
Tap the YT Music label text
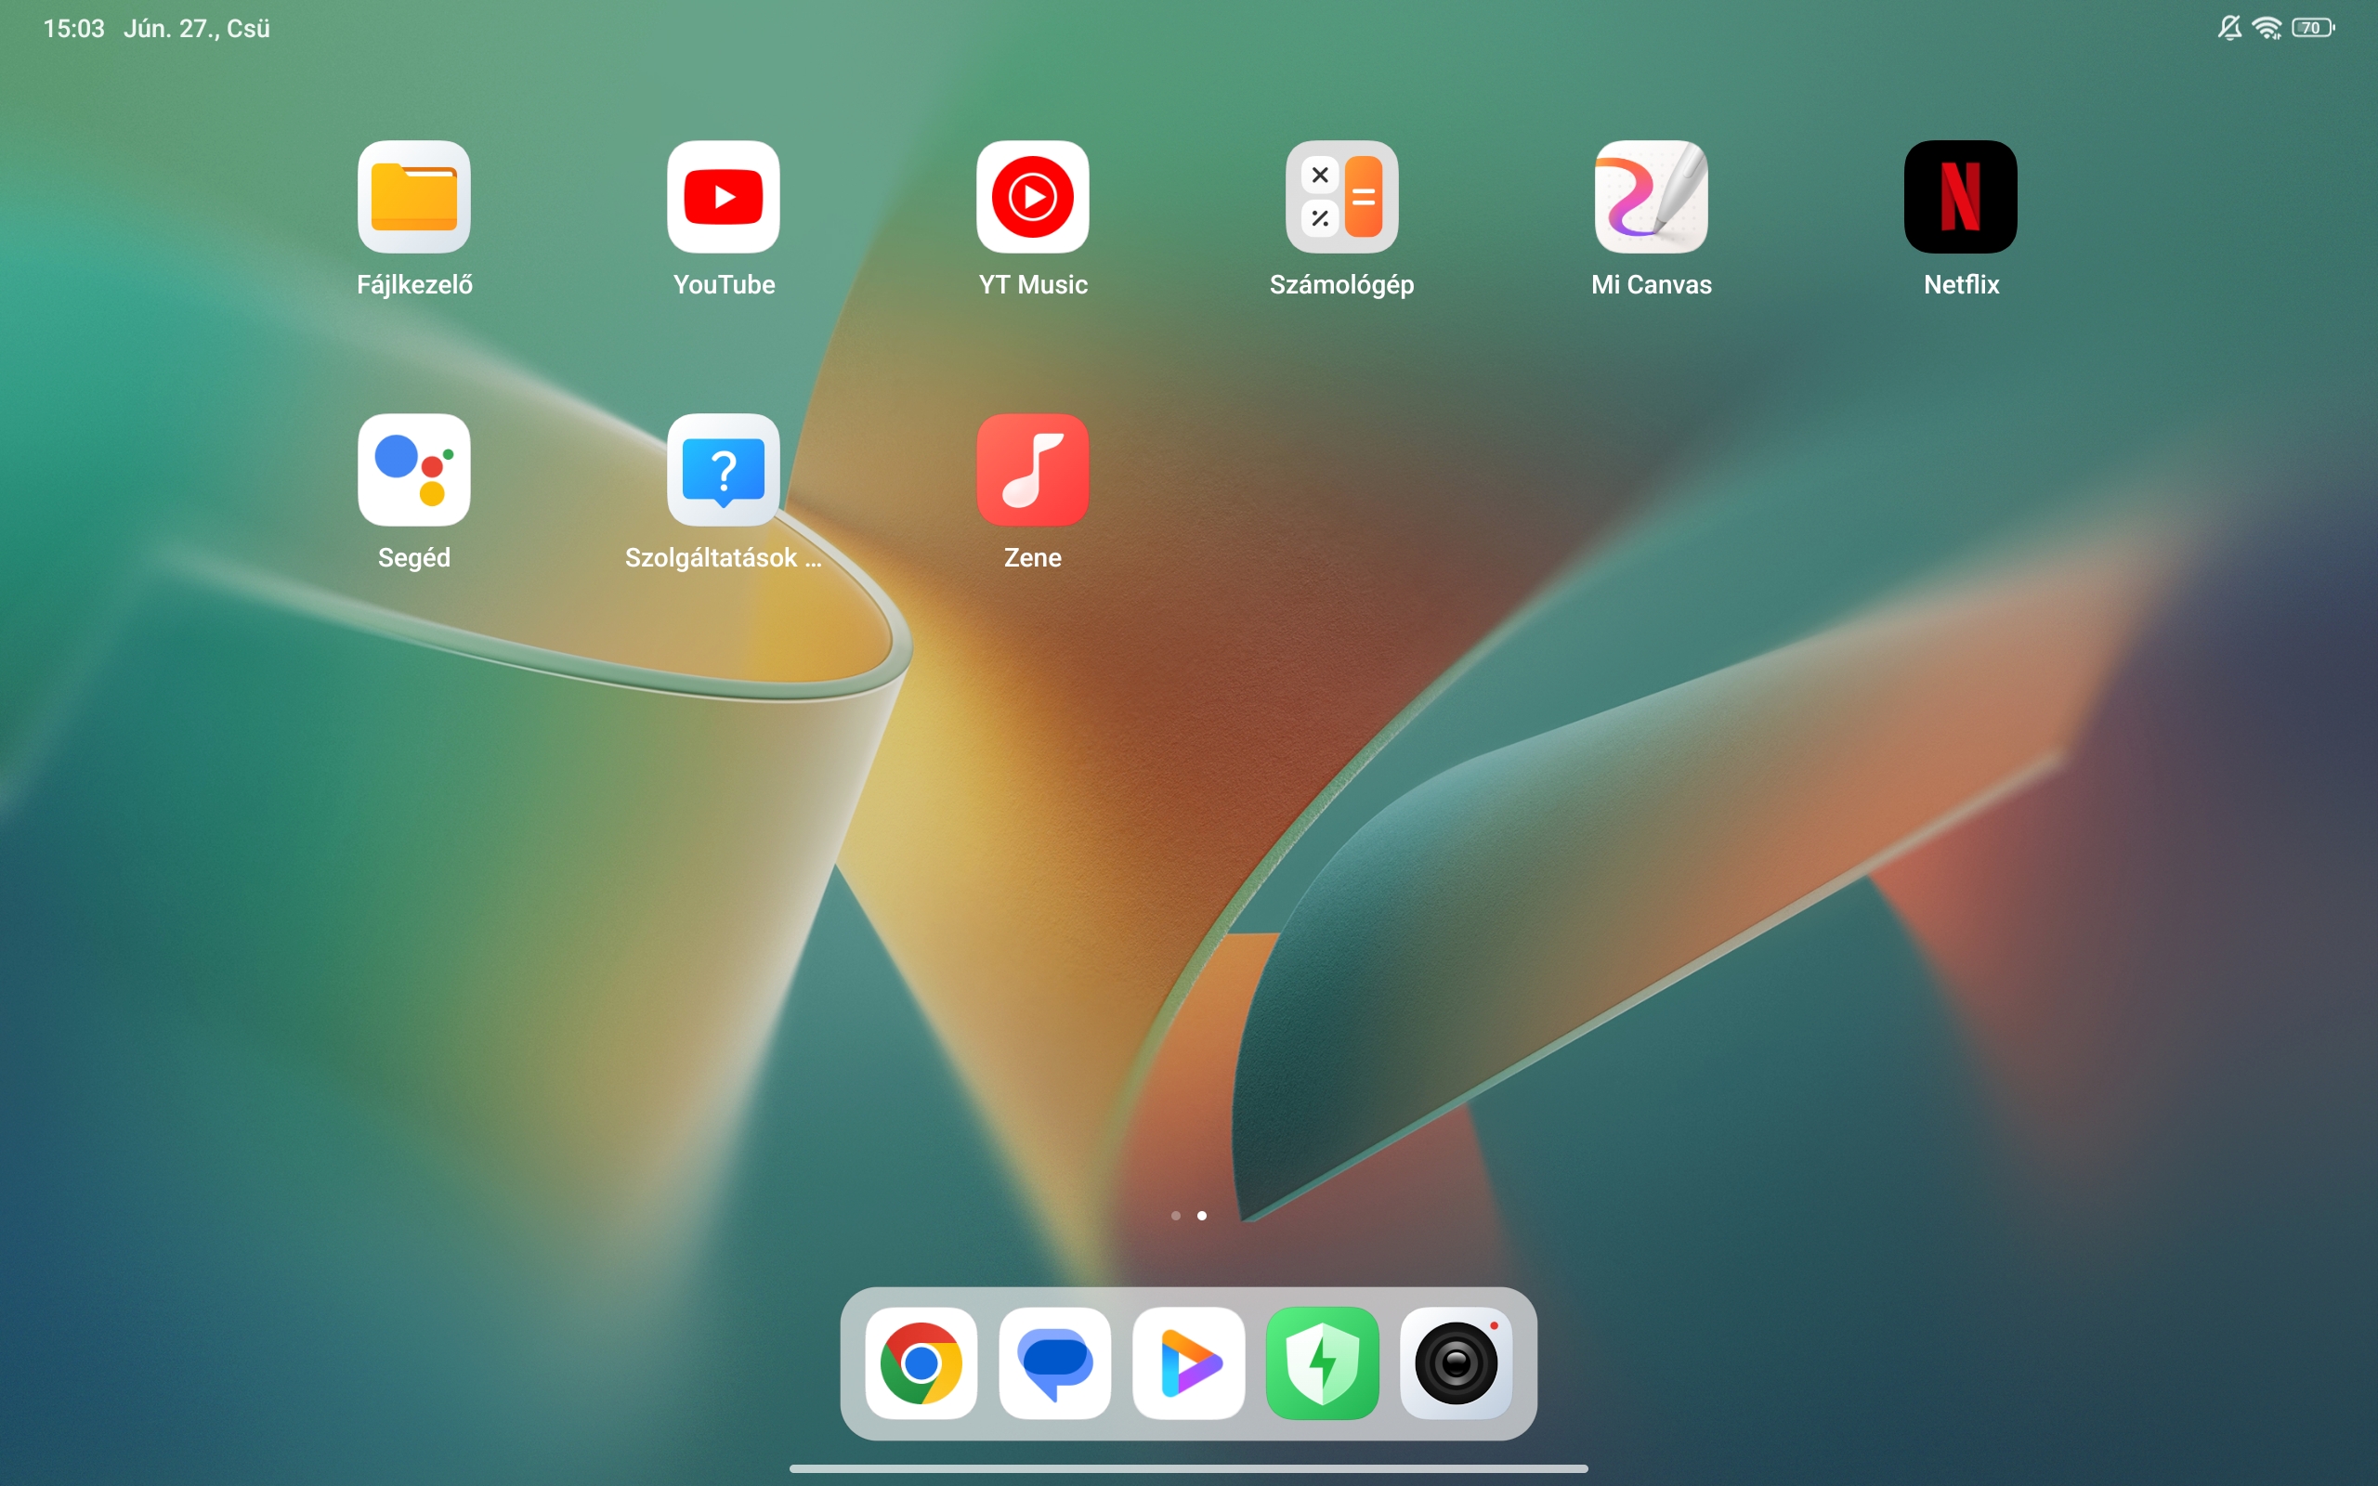click(1033, 285)
